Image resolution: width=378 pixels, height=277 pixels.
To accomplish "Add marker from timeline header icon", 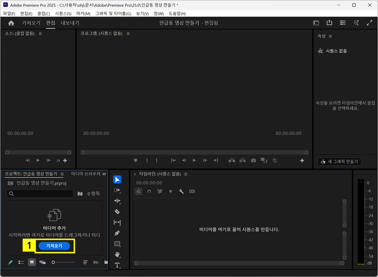I will pyautogui.click(x=170, y=191).
